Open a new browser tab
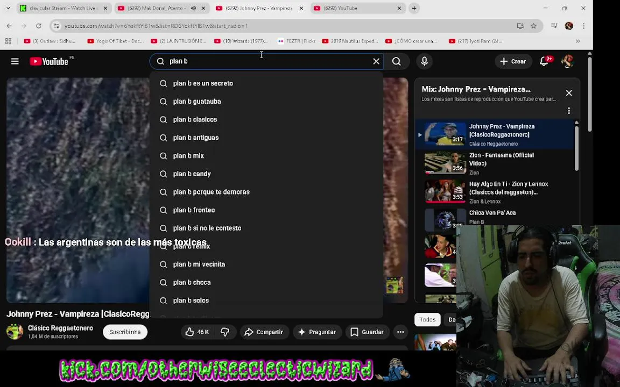620x387 pixels. point(414,8)
